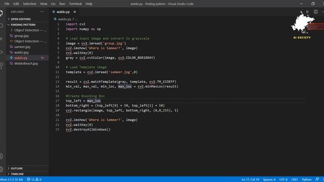Screen dimensions: 324x182
Task: Open the Source Control activity bar icon
Action: pos(1,39)
